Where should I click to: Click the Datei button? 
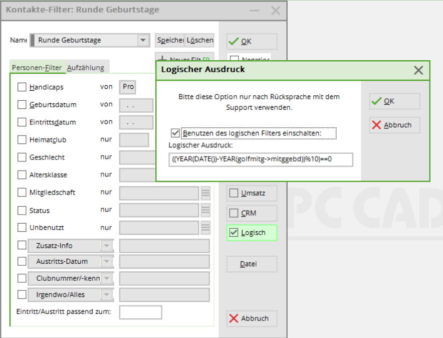pyautogui.click(x=252, y=264)
